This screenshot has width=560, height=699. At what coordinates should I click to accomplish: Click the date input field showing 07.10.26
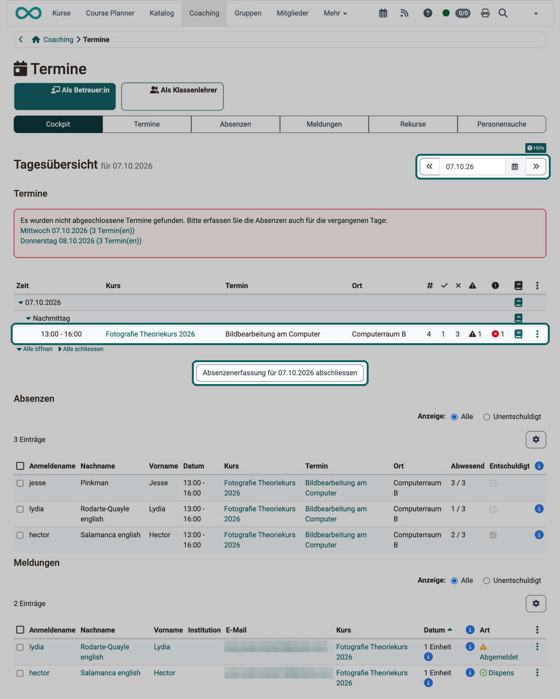pyautogui.click(x=472, y=166)
